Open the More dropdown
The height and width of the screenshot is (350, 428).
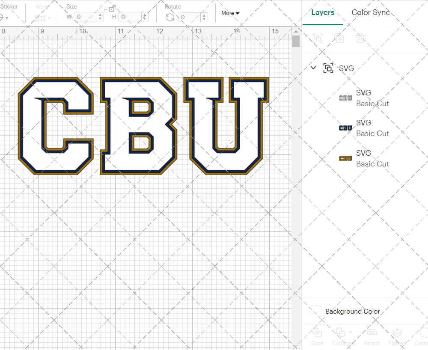(x=230, y=13)
